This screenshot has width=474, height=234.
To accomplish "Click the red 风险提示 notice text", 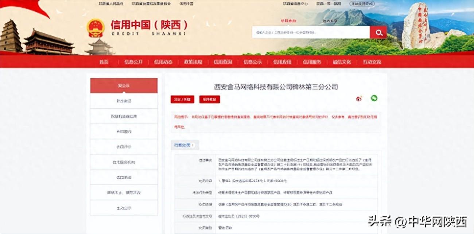I will point(276,122).
